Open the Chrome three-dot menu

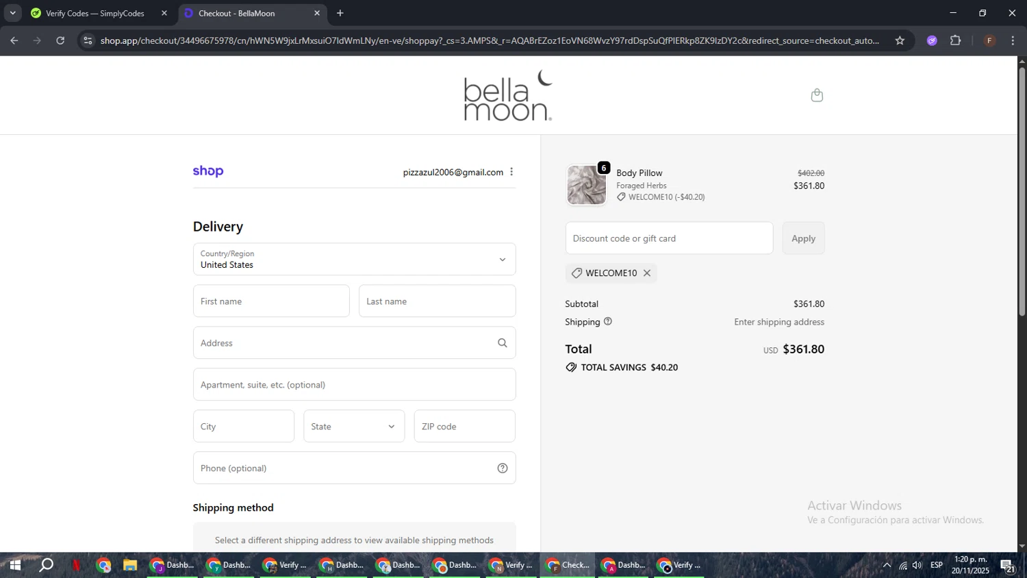[1013, 40]
